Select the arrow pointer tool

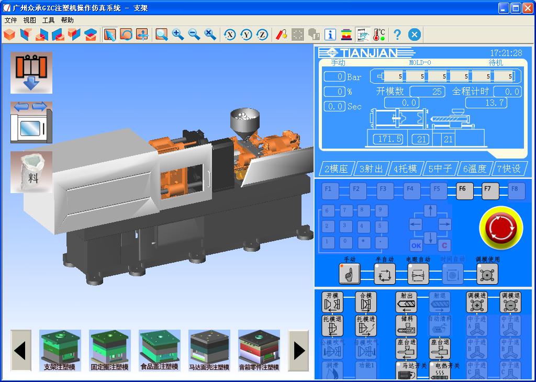(x=109, y=35)
